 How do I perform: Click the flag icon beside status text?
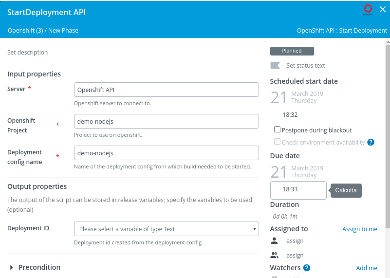click(x=275, y=66)
